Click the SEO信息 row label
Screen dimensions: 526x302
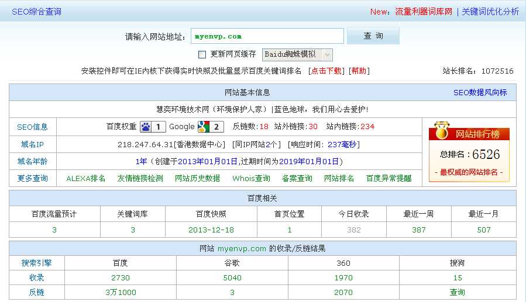point(33,127)
